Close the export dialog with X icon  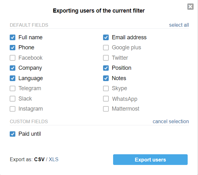[x=190, y=7]
